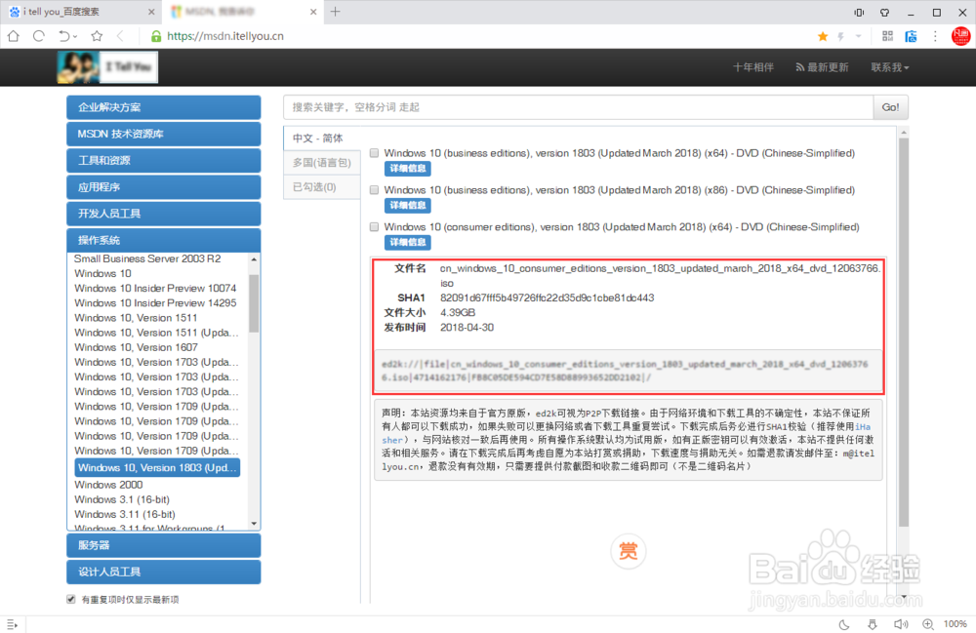Open a new tab with the plus icon
976x633 pixels.
(x=335, y=11)
